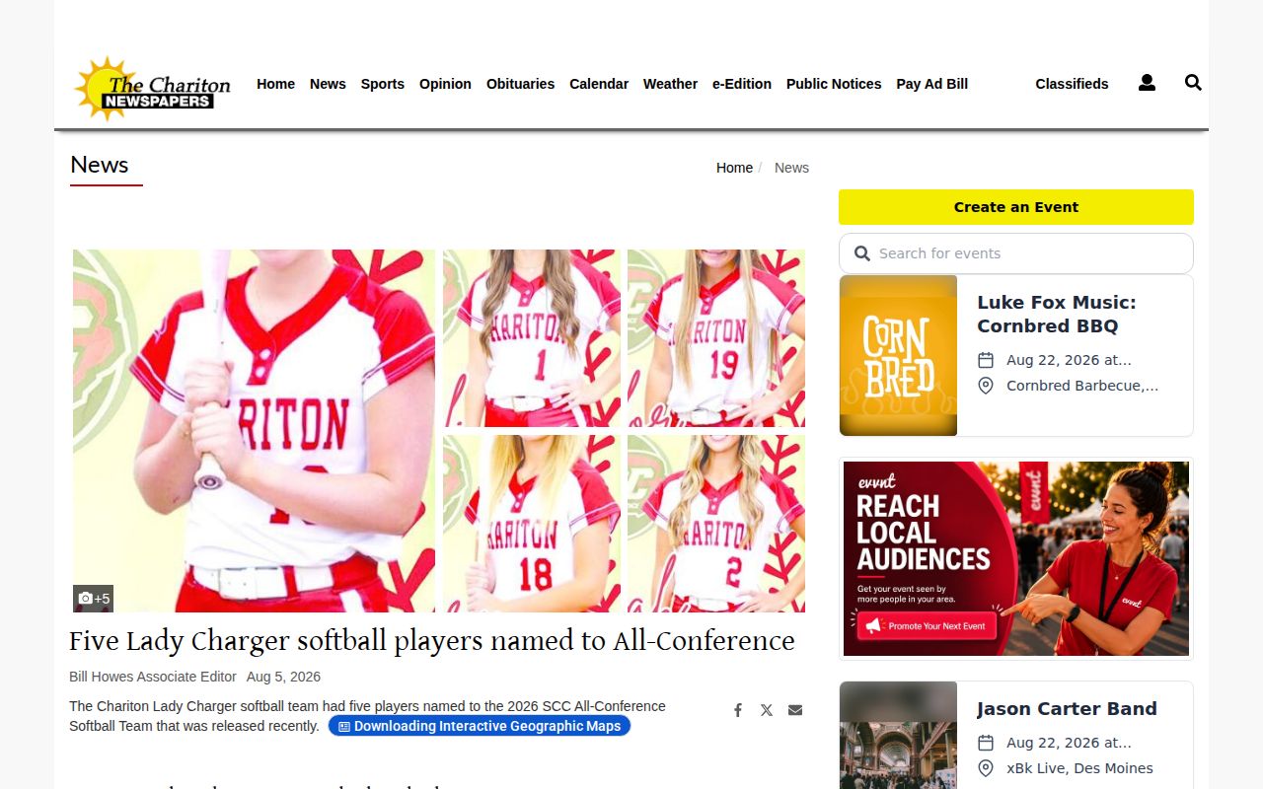This screenshot has width=1263, height=789.
Task: Select the News navigation item
Action: 328,84
